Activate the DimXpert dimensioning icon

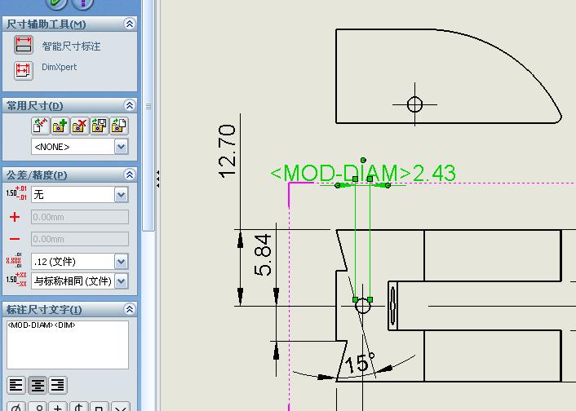(24, 70)
